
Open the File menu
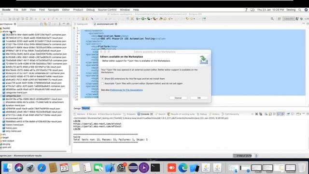[16, 10]
